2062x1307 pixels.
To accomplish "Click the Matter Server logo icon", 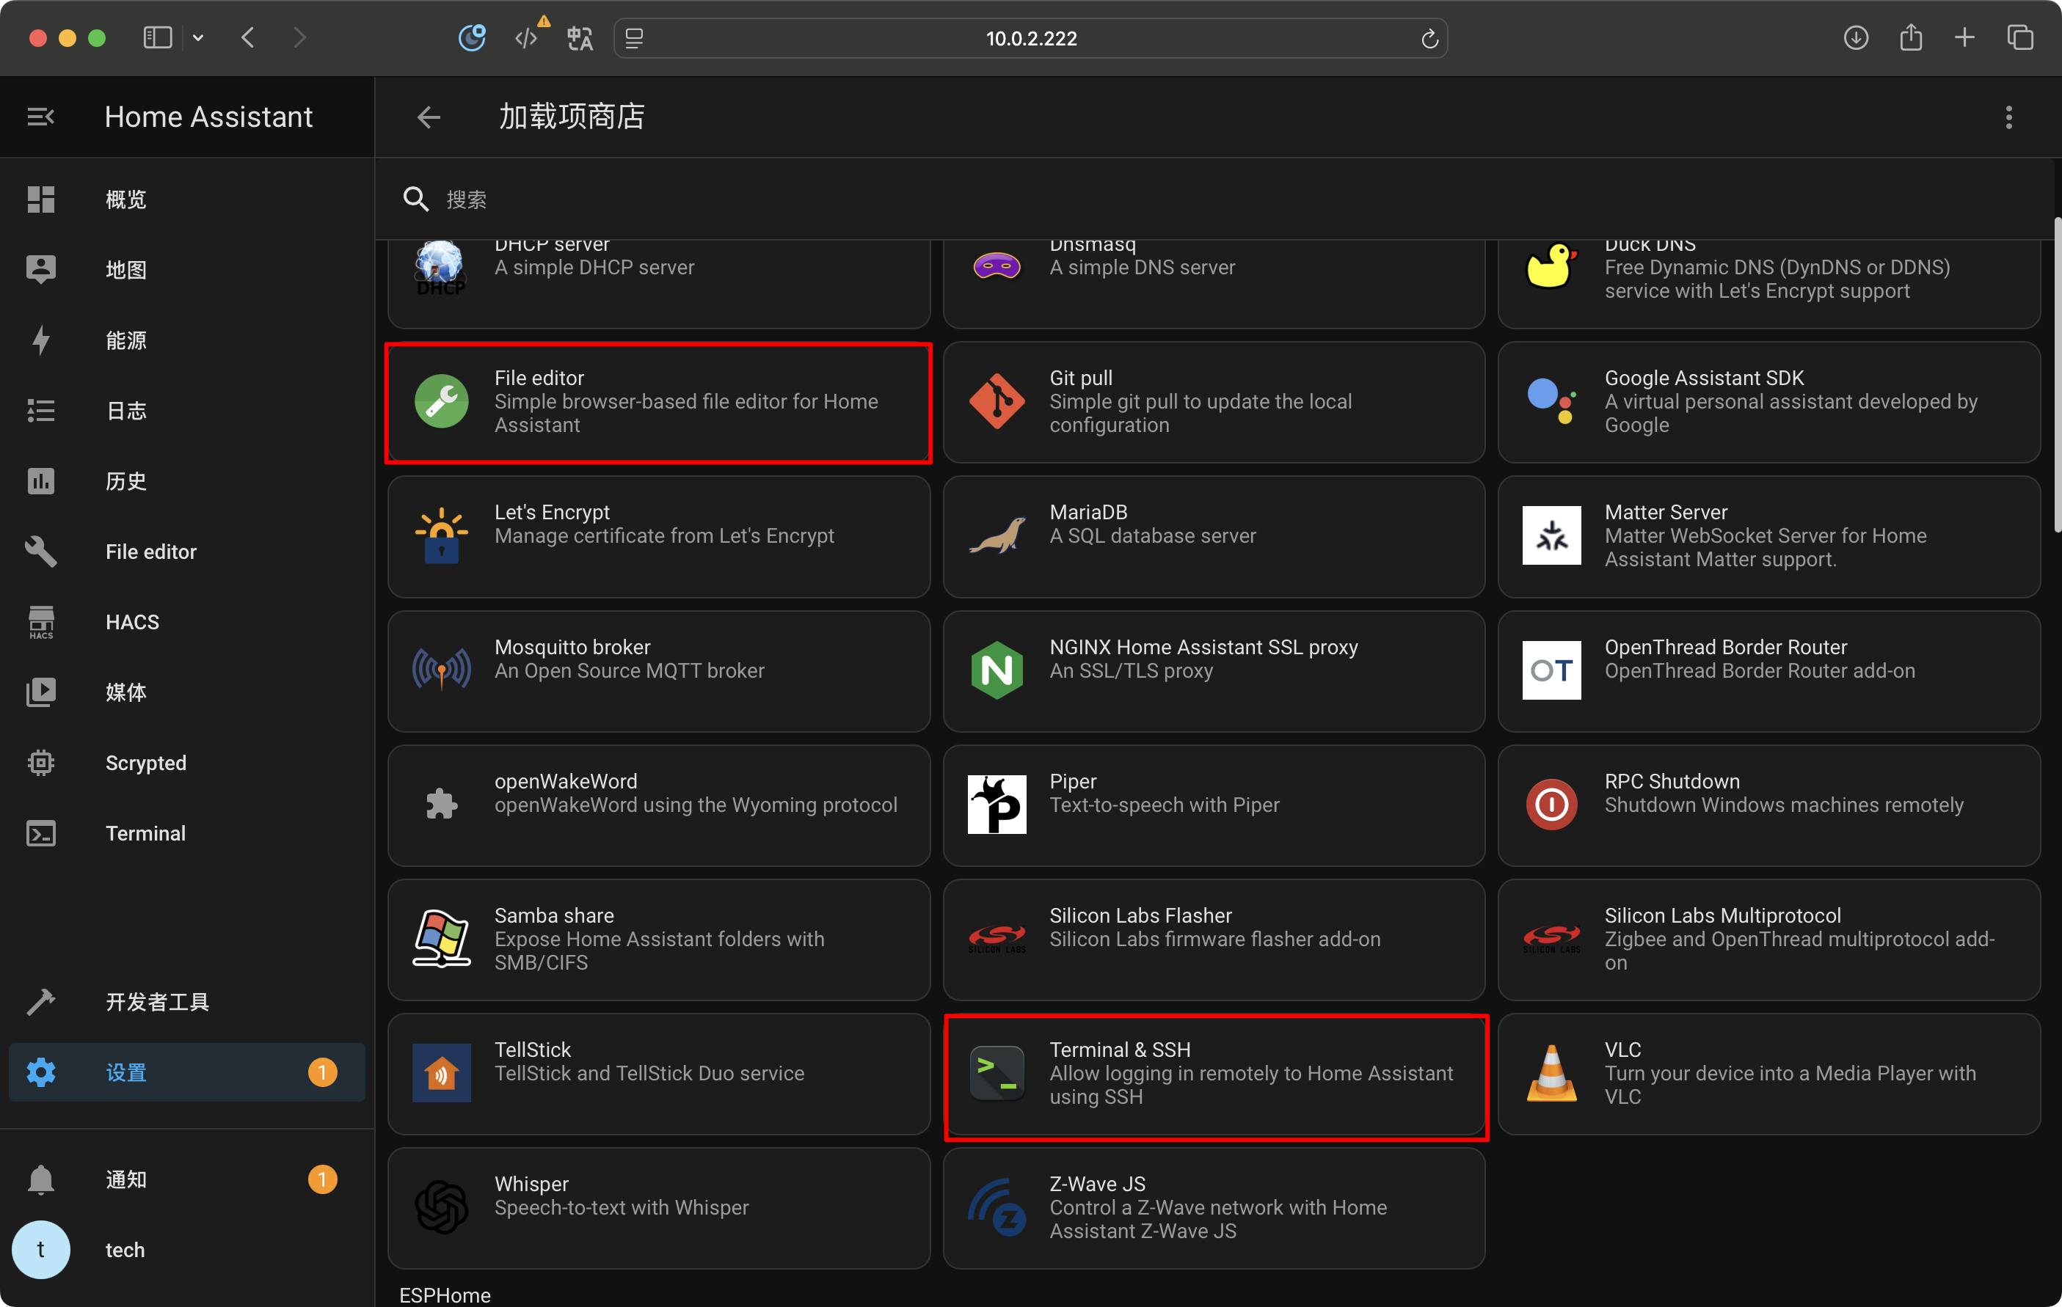I will coord(1551,535).
